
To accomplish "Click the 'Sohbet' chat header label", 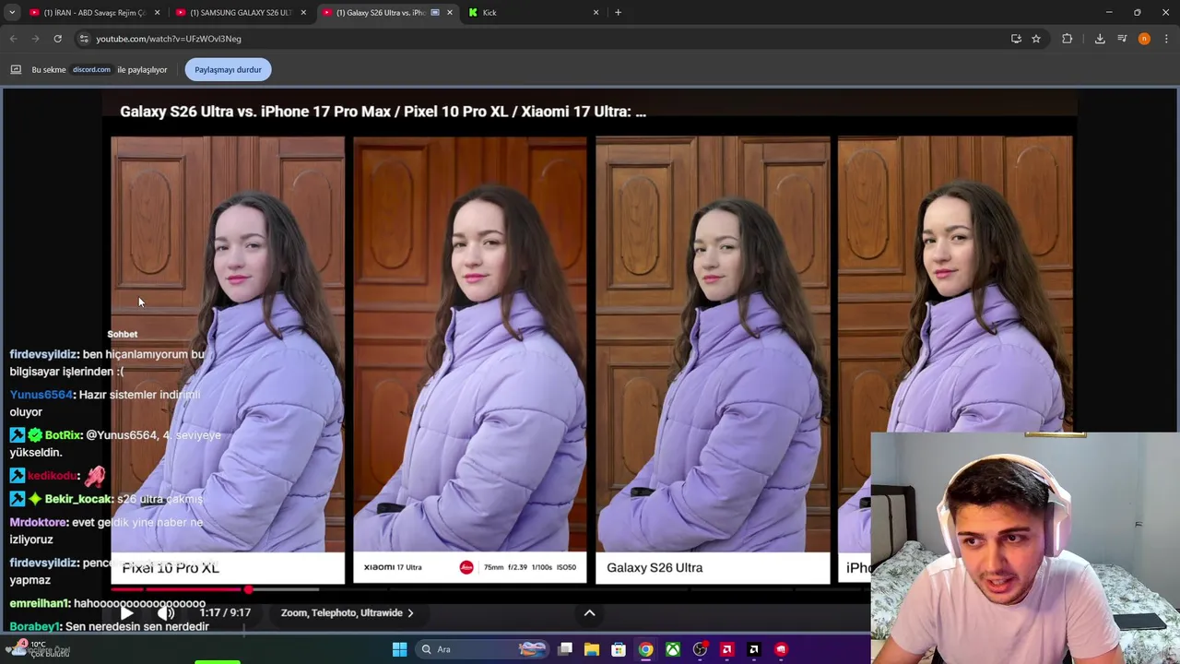I will [122, 334].
